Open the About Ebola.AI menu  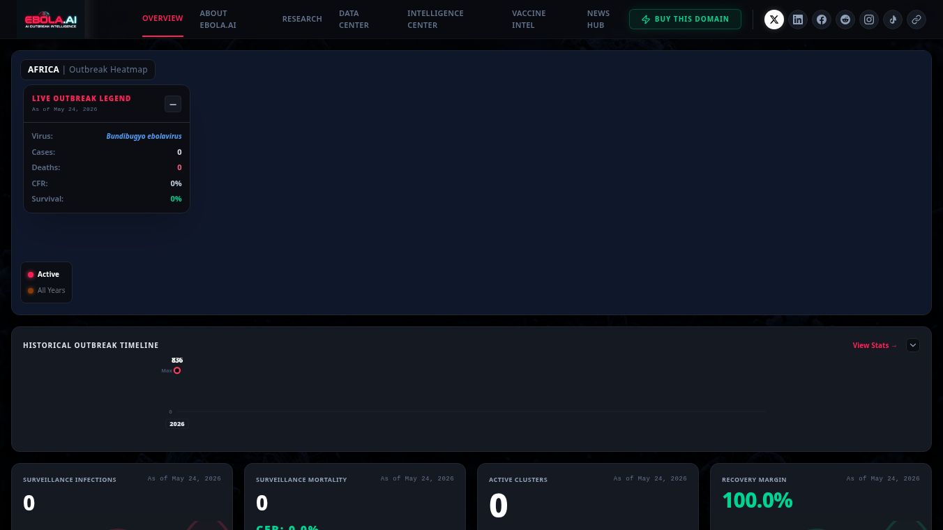click(218, 19)
